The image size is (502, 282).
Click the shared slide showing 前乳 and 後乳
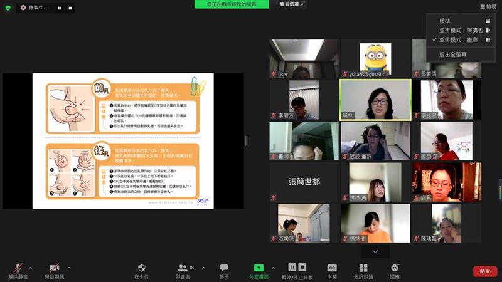[123, 141]
